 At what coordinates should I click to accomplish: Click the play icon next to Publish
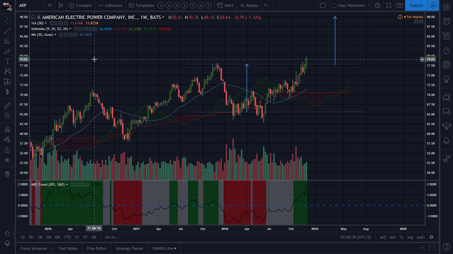coord(433,5)
